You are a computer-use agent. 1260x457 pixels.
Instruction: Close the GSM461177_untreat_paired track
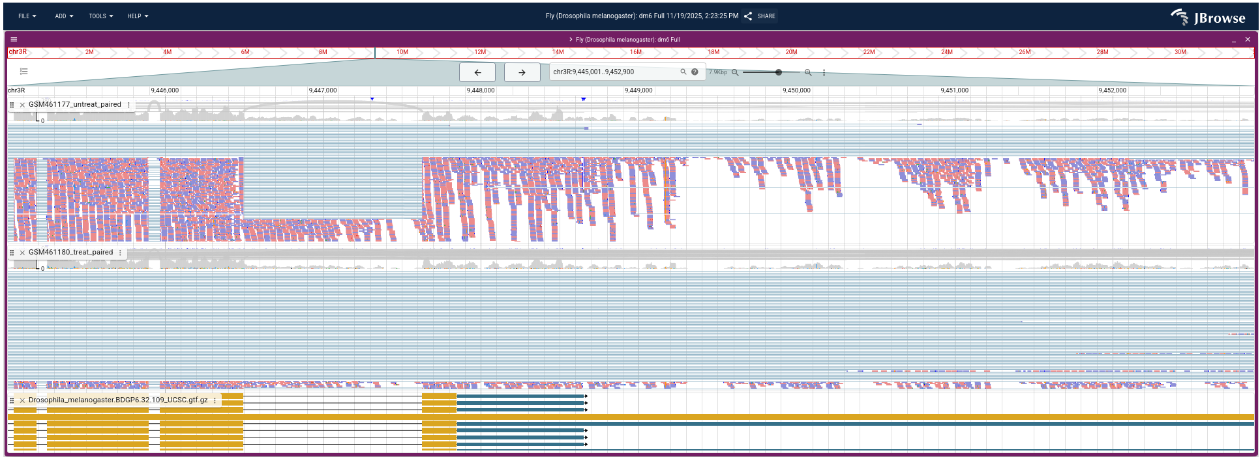coord(22,105)
